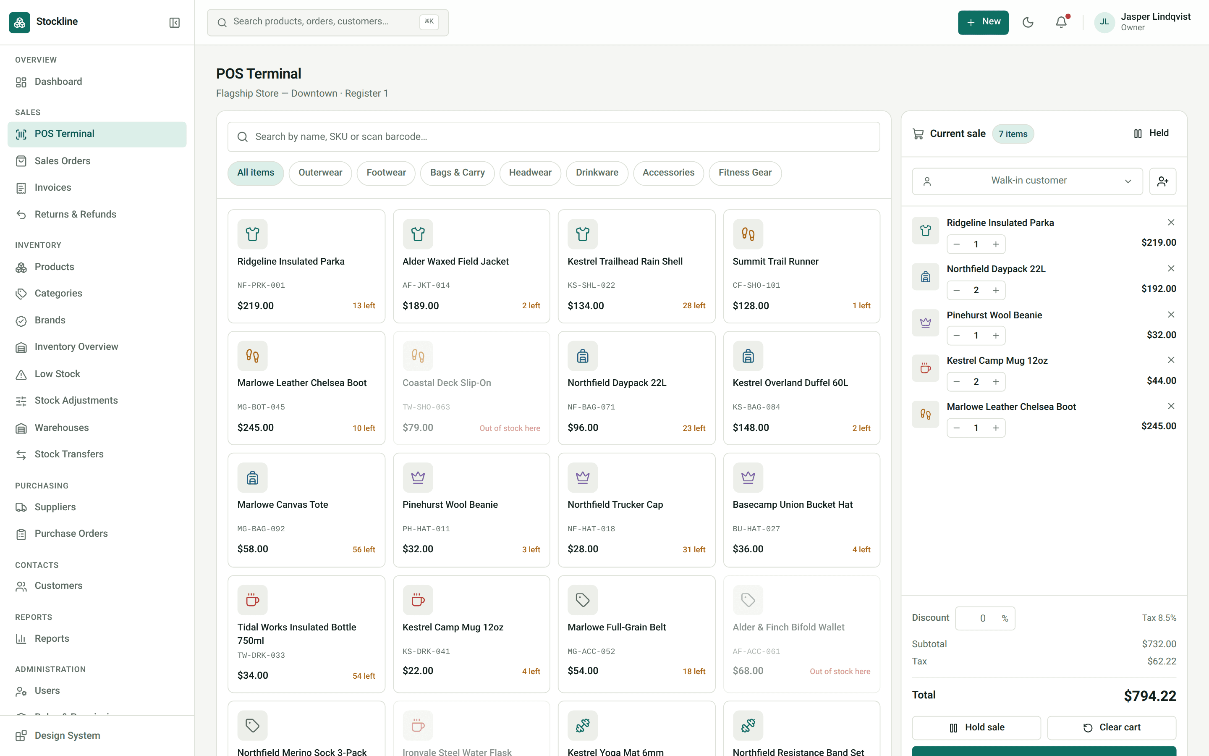Remove Pinehurst Wool Beanie from cart
The width and height of the screenshot is (1209, 756).
(1171, 315)
